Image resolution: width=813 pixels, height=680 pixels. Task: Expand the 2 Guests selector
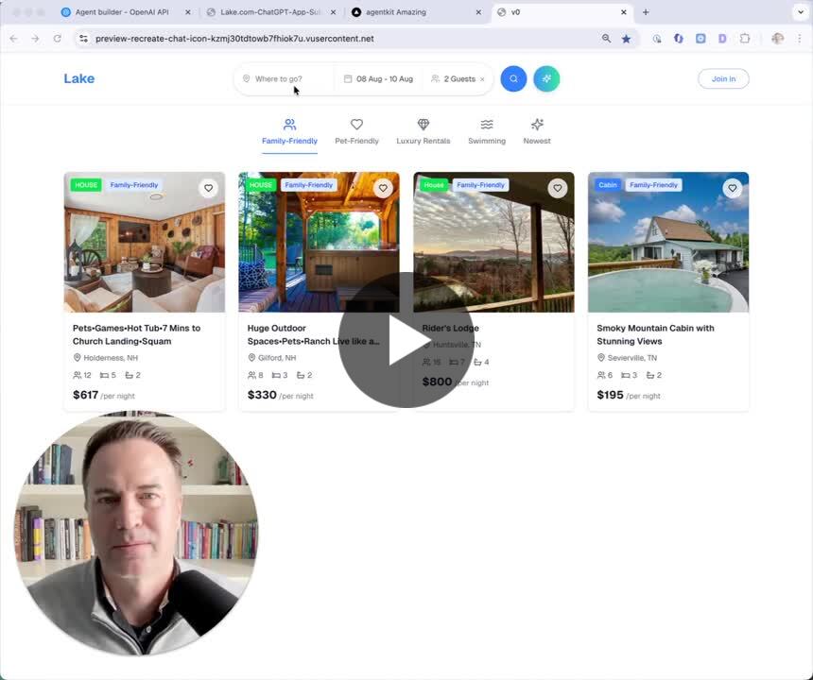(x=454, y=79)
